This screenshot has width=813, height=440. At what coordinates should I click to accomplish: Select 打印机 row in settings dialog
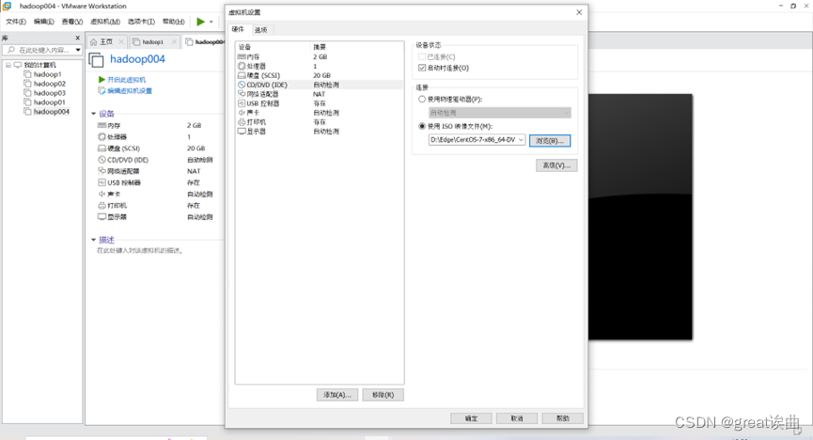320,122
